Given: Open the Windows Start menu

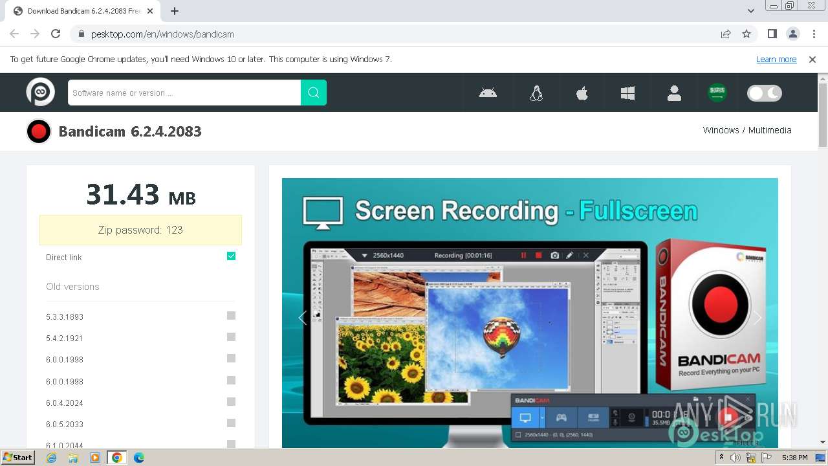Looking at the screenshot, I should [18, 457].
